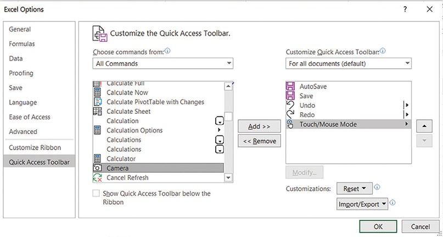Click the Undo split arrow in toolbar list

point(407,105)
